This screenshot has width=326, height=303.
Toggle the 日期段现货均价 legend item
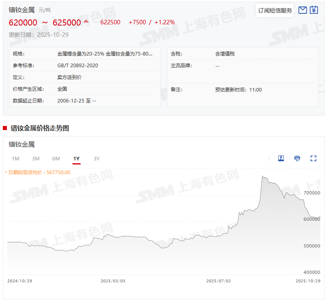click(x=38, y=172)
